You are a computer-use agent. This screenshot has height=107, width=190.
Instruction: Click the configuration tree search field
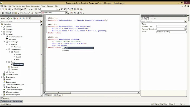coord(20,21)
